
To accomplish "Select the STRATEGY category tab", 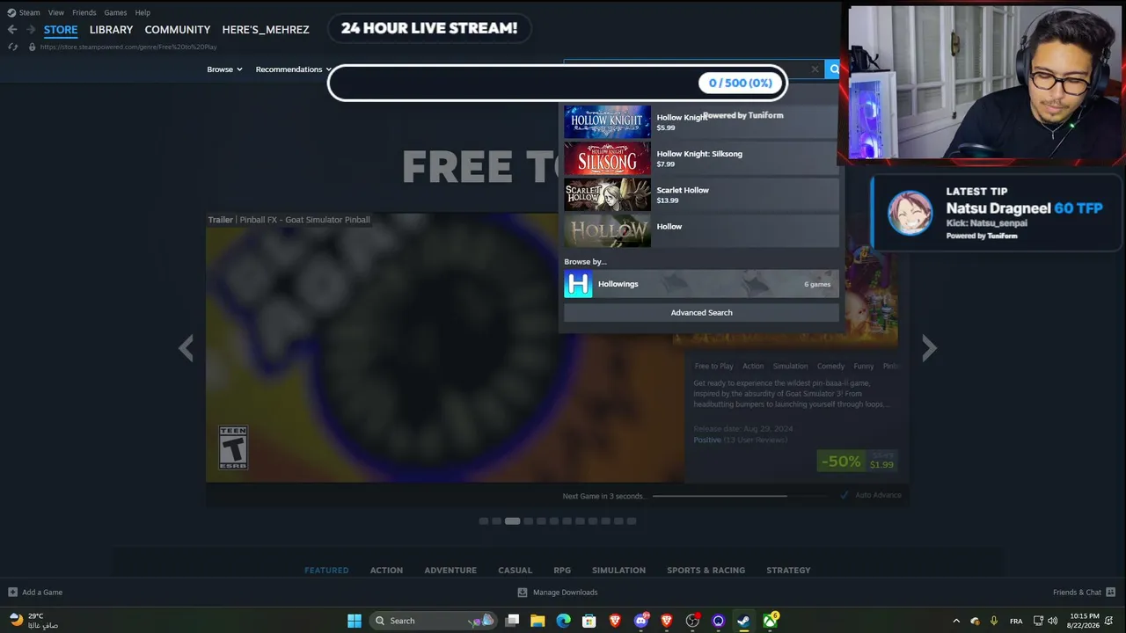I will click(x=788, y=571).
